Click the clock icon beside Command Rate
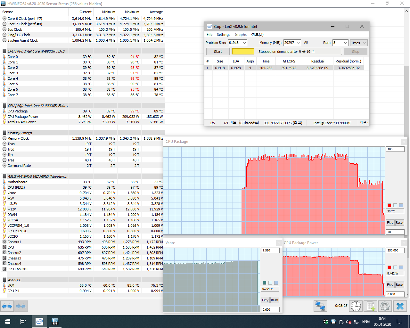This screenshot has height=328, width=410. point(4,166)
